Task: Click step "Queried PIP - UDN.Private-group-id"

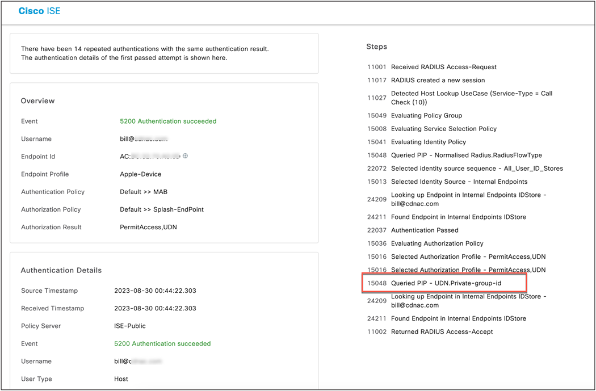Action: (434, 283)
